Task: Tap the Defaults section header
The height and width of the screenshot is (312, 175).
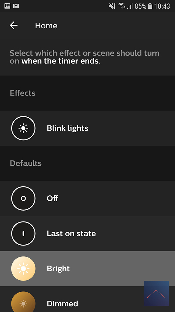Action: [26, 163]
